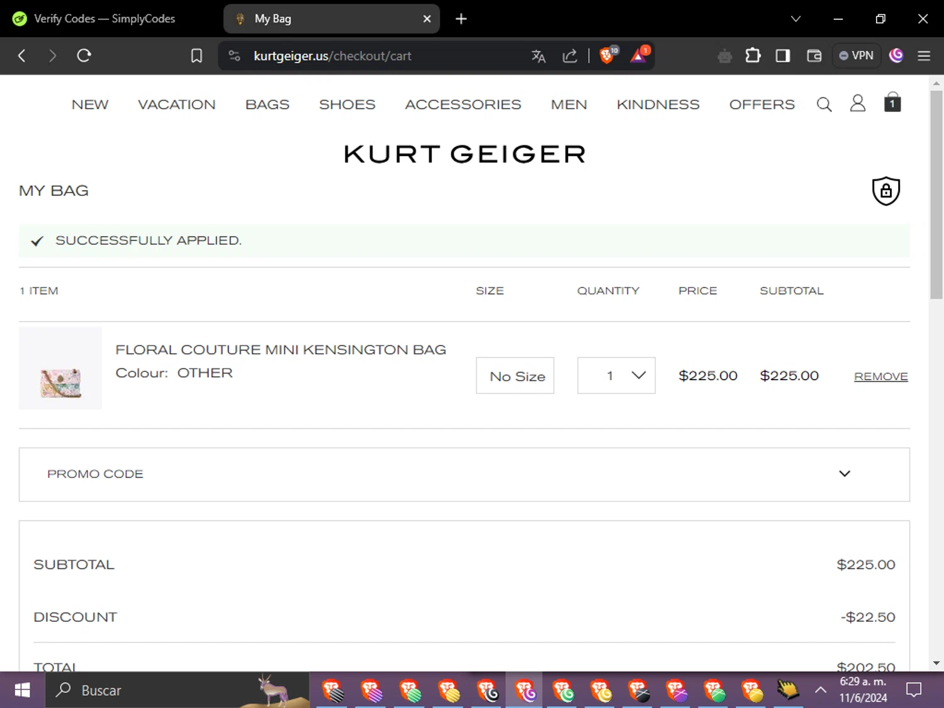This screenshot has width=944, height=708.
Task: Click the scrollbar down arrow
Action: coord(936,663)
